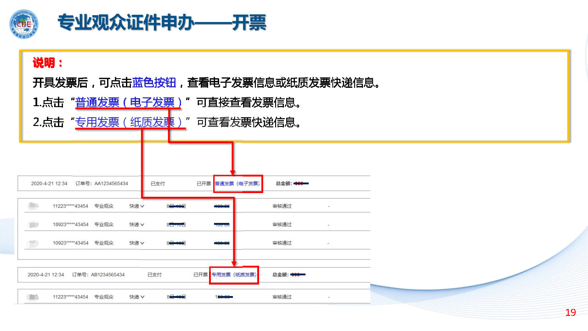Image resolution: width=588 pixels, height=331 pixels.
Task: Open 普通发票（电子发票） link in order AA1234565434
Action: [x=237, y=183]
